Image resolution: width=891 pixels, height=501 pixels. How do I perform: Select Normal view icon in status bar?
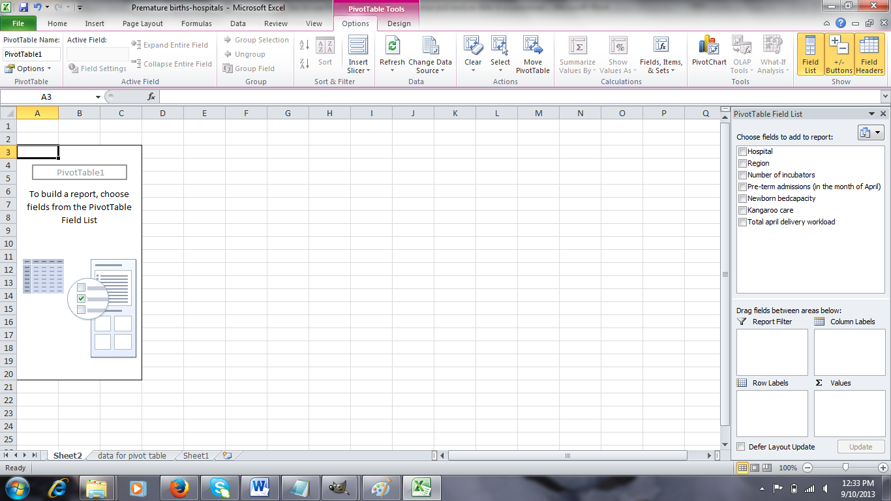[x=743, y=468]
